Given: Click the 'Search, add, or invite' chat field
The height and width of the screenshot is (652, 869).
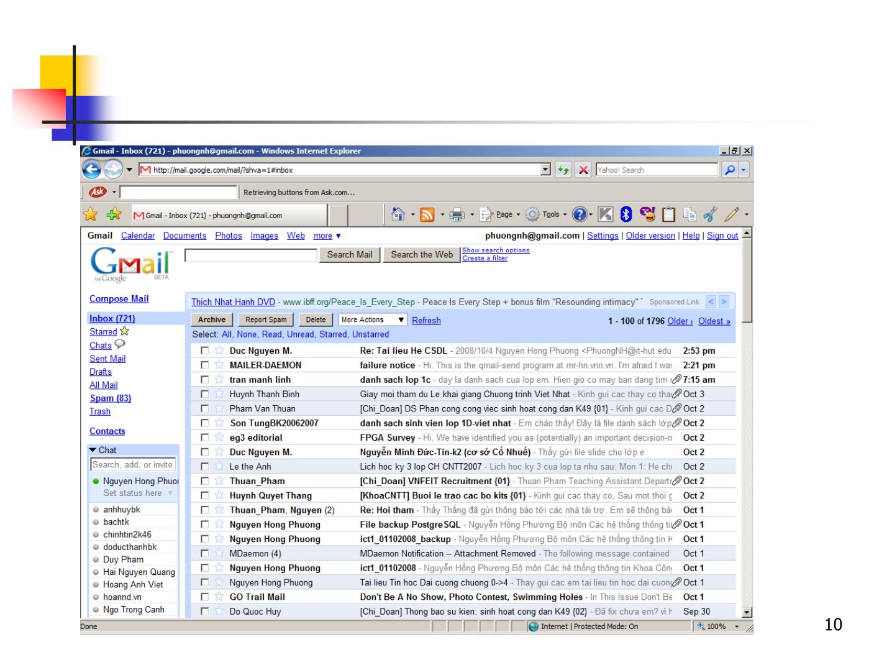Looking at the screenshot, I should point(133,465).
